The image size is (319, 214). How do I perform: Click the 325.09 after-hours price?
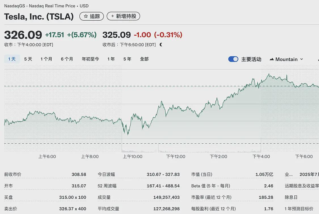117,35
